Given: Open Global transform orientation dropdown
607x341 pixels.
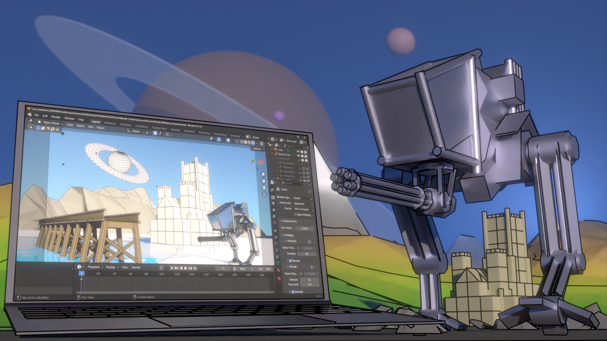Looking at the screenshot, I should tap(135, 131).
